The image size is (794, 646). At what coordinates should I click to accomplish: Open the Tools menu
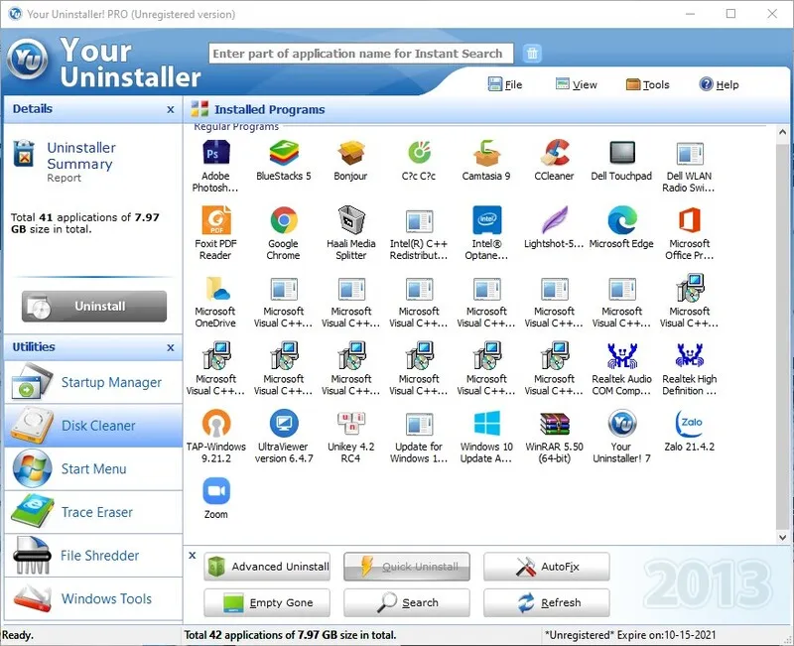(x=648, y=84)
